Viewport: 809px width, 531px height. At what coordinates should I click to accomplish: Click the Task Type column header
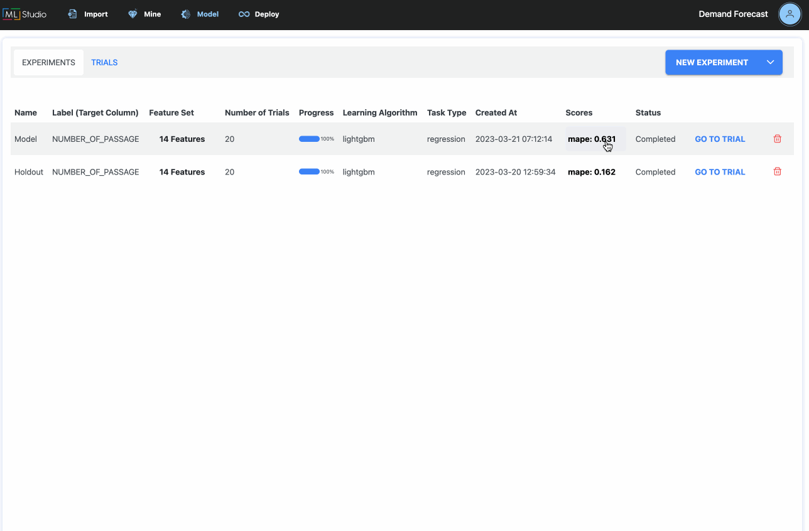pyautogui.click(x=447, y=112)
